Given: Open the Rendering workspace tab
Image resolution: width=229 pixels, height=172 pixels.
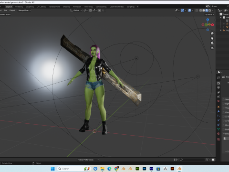Looking at the screenshot, I should 88,7.
